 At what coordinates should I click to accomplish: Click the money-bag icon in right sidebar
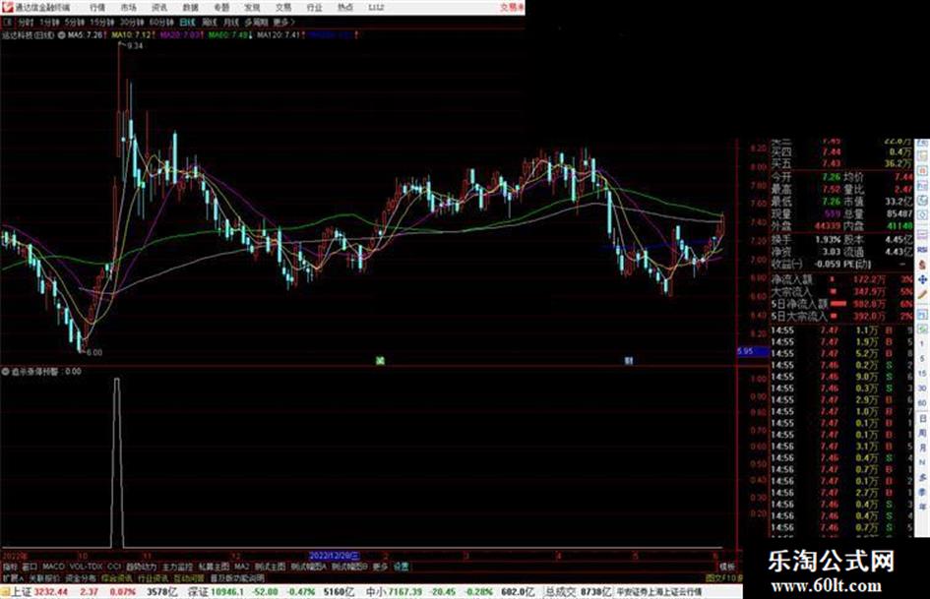922,266
